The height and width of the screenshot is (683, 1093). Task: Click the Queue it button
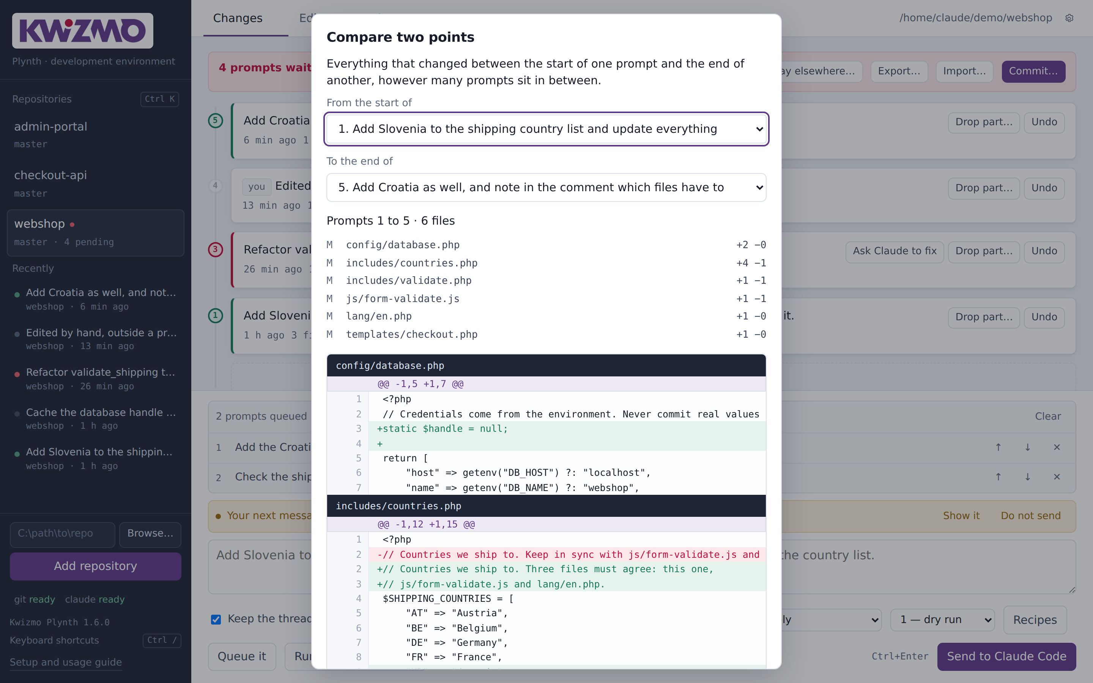pyautogui.click(x=242, y=656)
